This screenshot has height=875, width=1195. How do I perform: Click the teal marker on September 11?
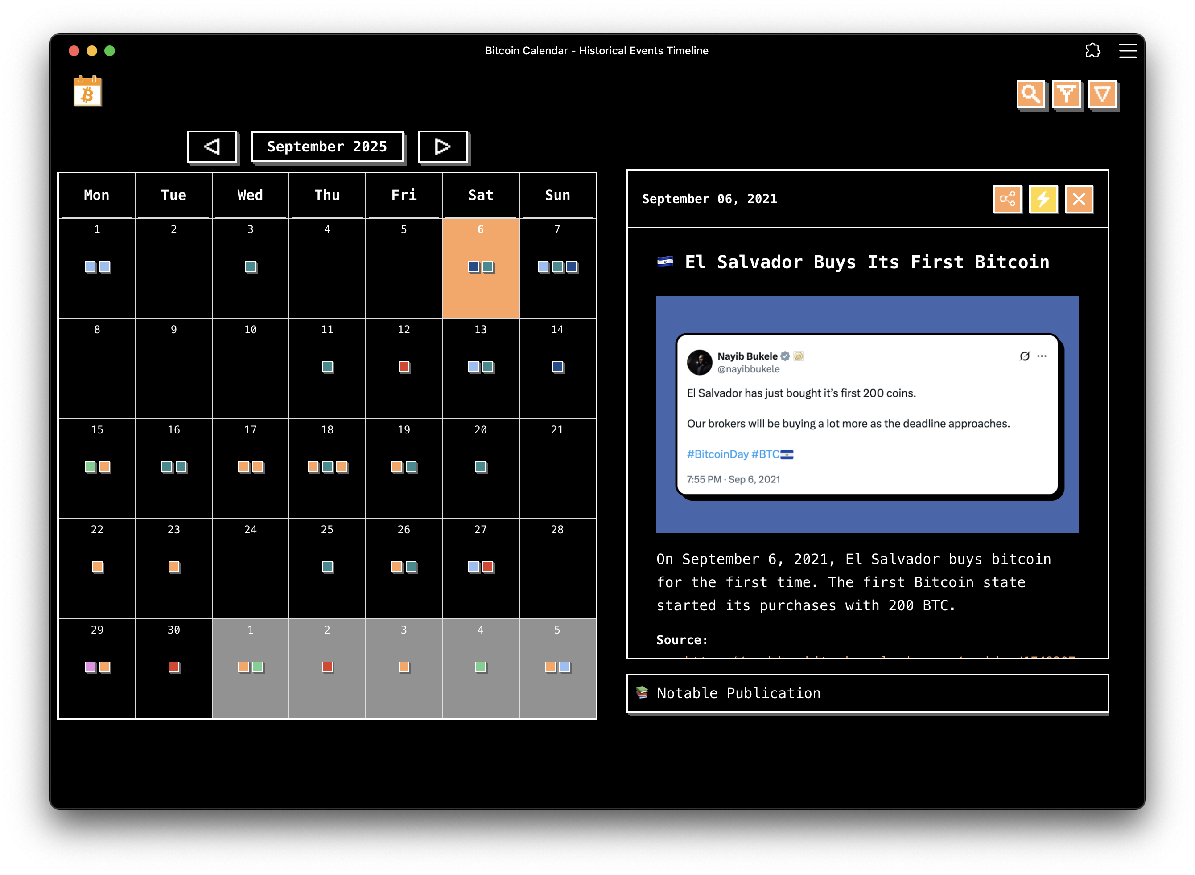pyautogui.click(x=327, y=367)
